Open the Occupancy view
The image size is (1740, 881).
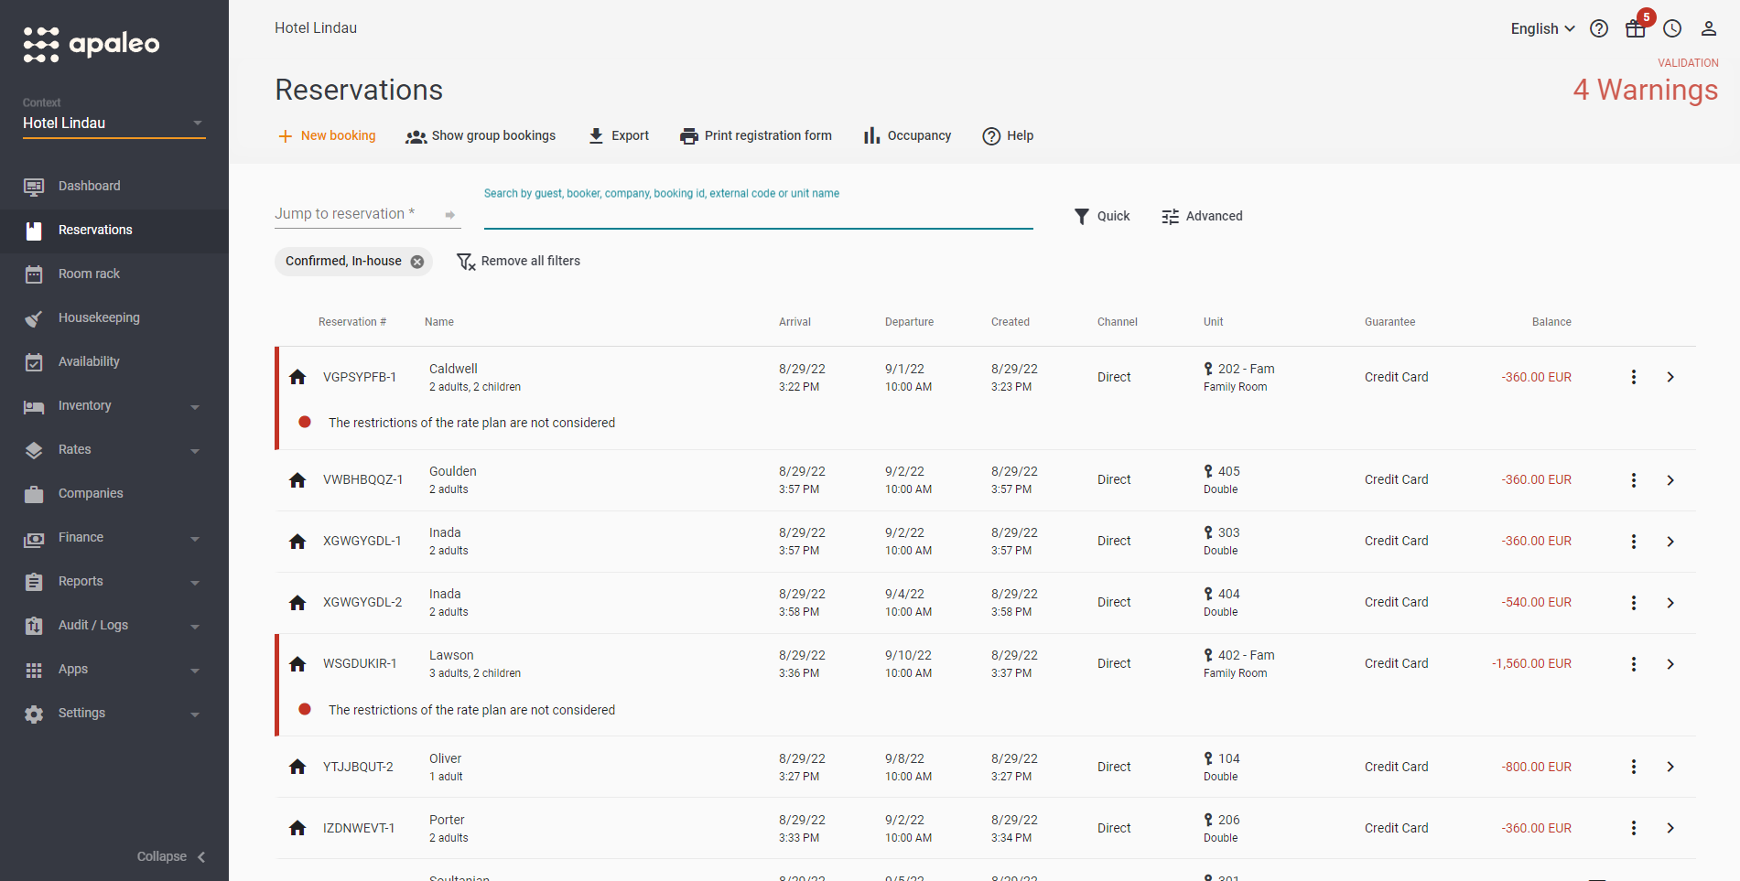[x=906, y=135]
